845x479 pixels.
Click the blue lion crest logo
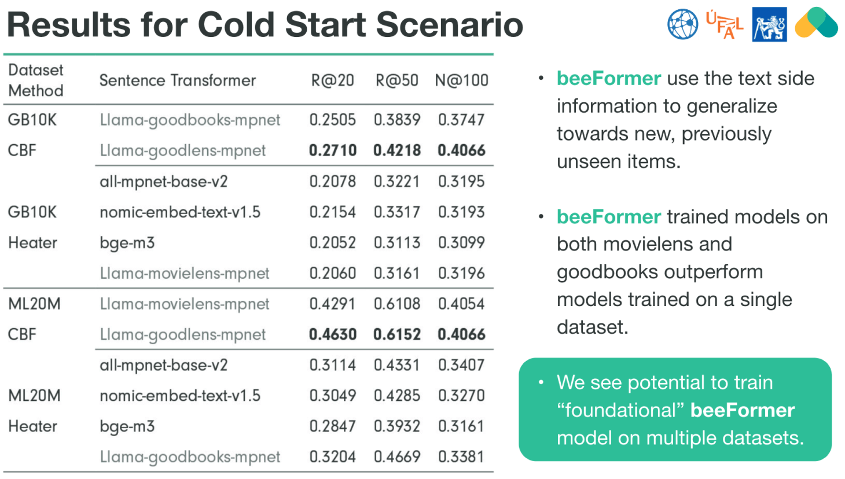click(769, 24)
